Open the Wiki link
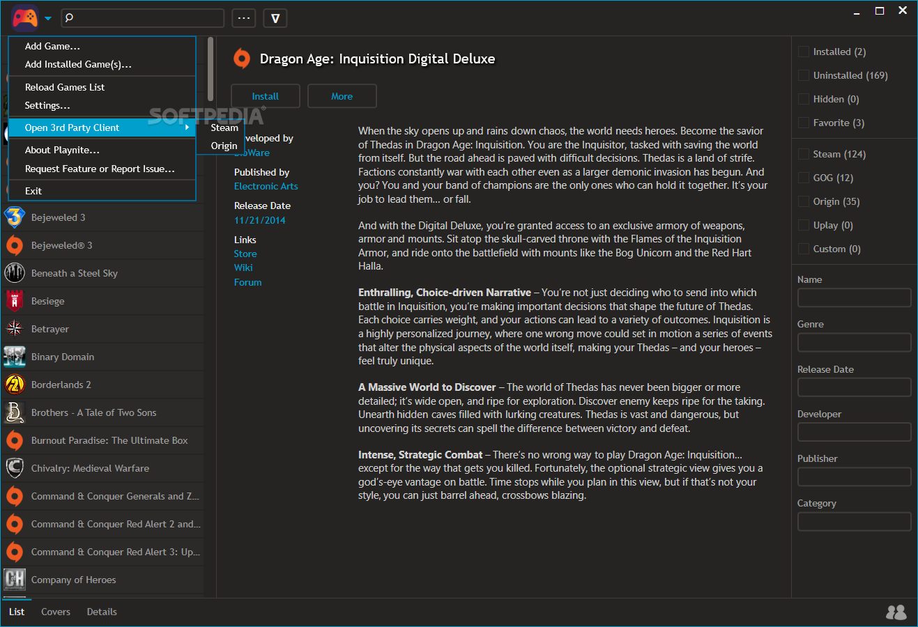 pos(243,268)
